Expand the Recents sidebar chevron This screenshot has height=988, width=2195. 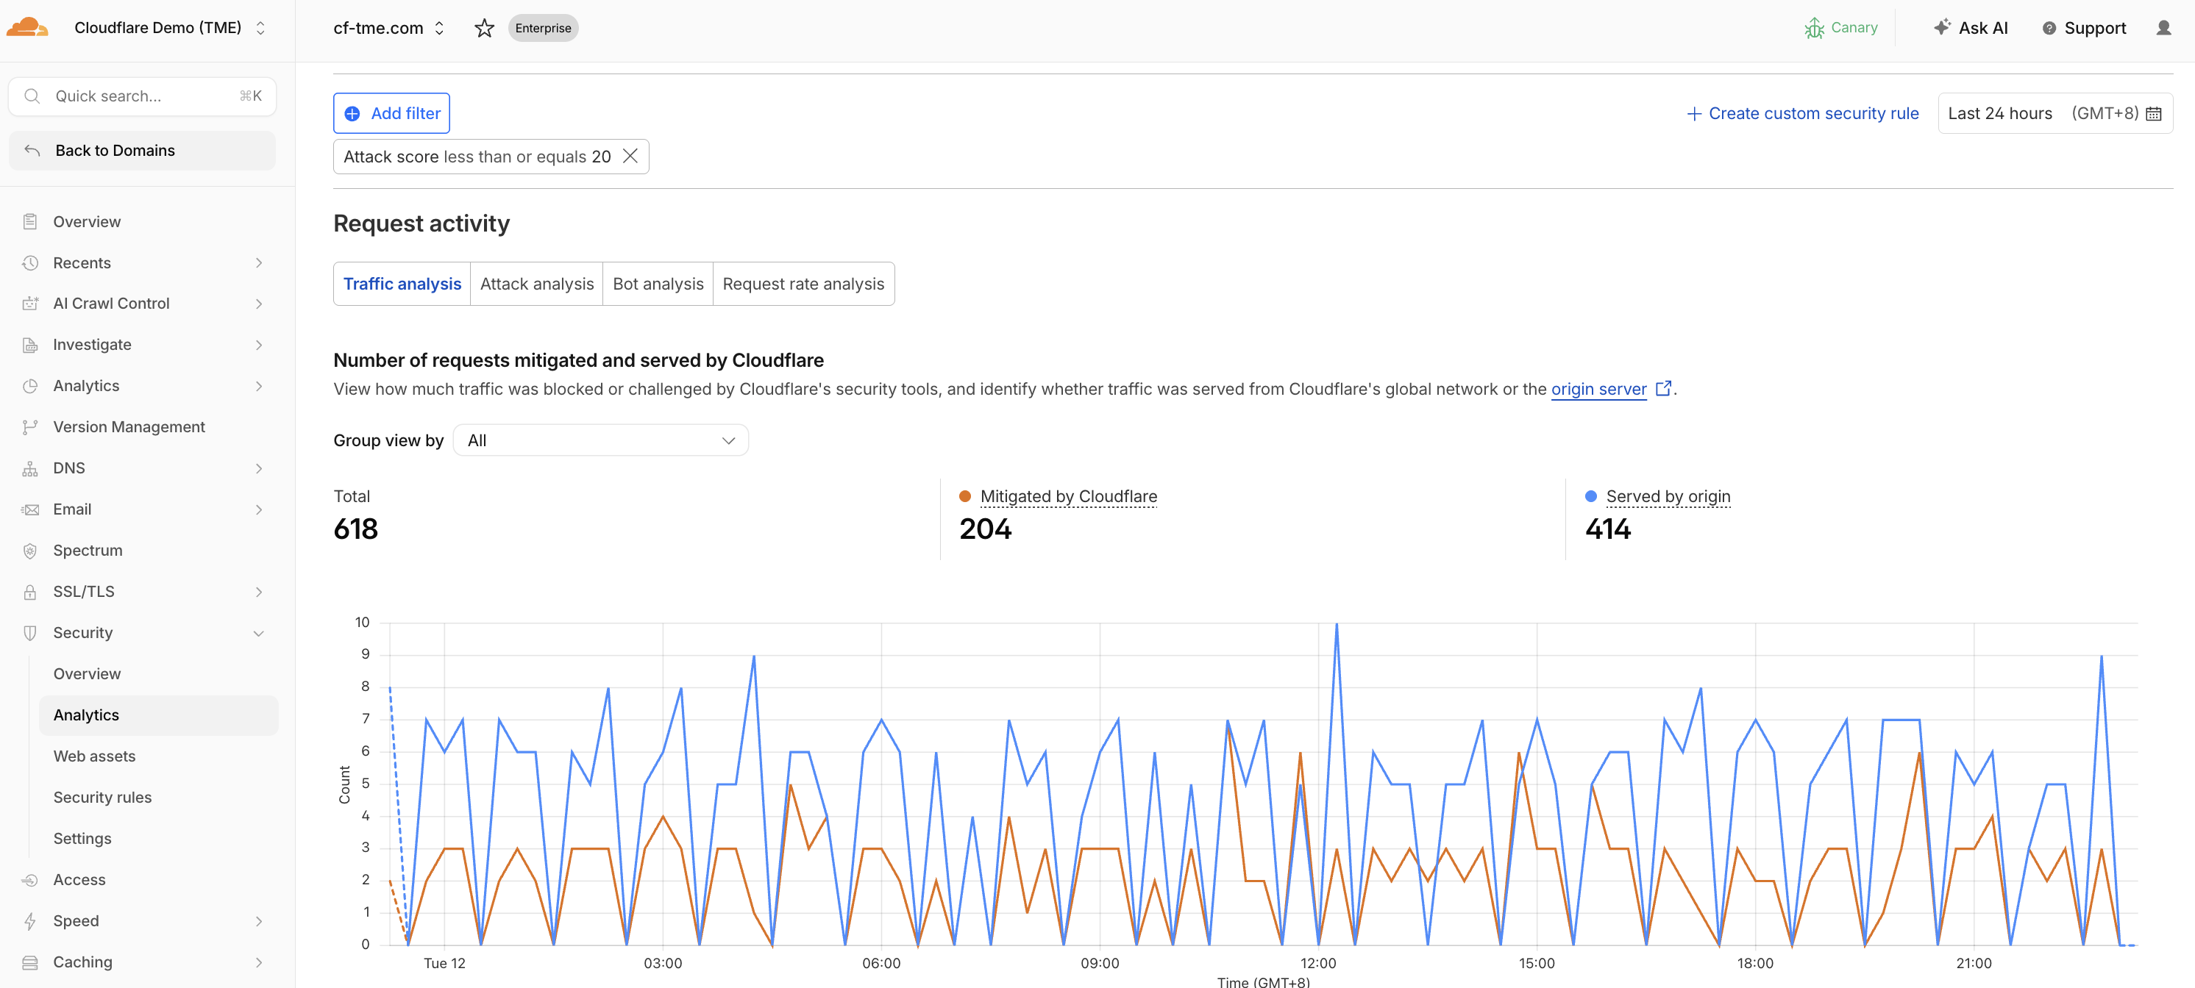point(259,262)
